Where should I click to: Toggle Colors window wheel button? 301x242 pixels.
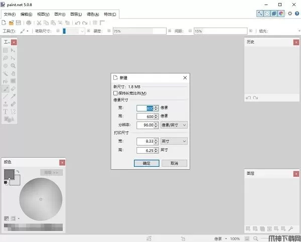[x=281, y=14]
